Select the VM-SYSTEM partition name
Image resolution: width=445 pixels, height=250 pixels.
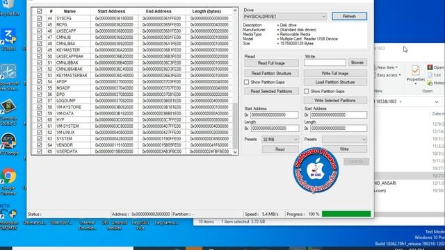(x=67, y=126)
